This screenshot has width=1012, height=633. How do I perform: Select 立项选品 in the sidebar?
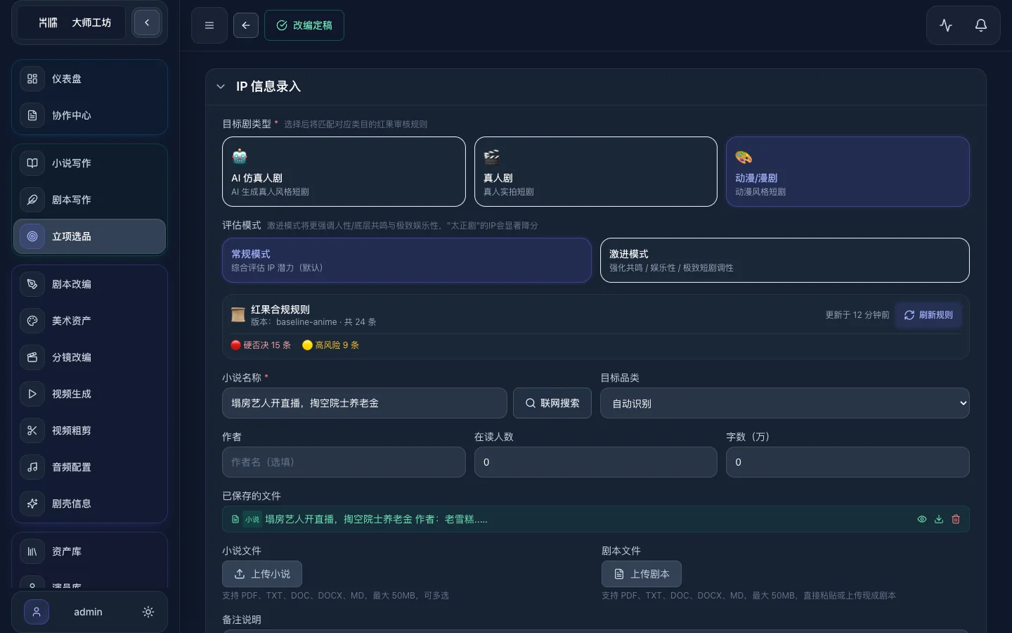tap(90, 236)
